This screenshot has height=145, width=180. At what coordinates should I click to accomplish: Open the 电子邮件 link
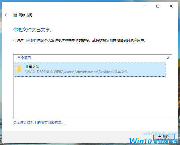30,40
